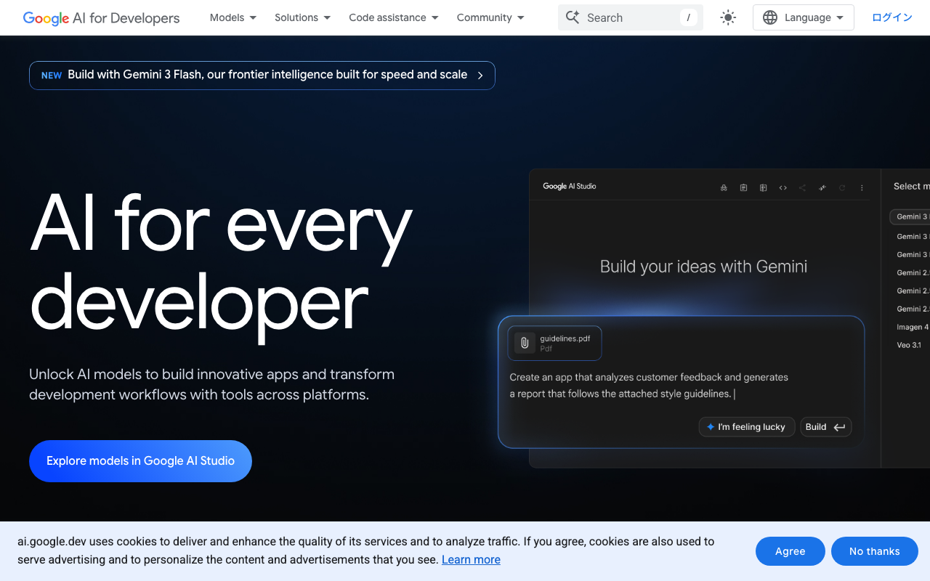Click Explore models in Google AI Studio

tap(140, 460)
